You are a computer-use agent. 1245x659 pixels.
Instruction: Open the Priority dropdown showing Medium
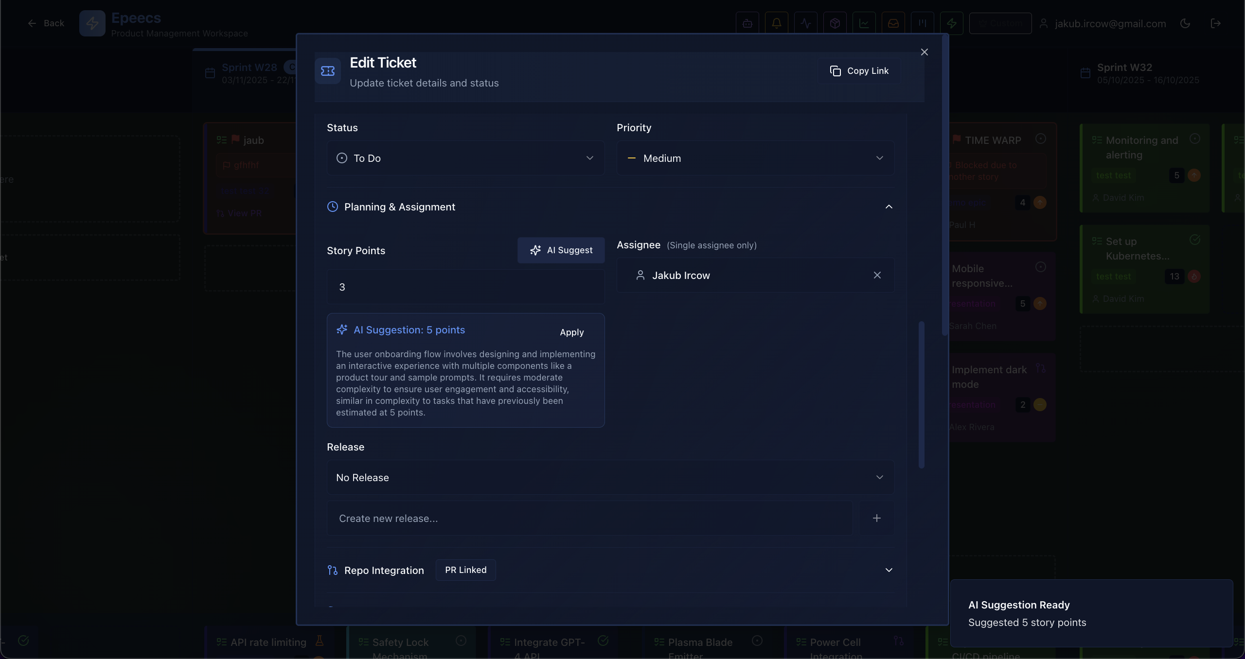pos(755,158)
